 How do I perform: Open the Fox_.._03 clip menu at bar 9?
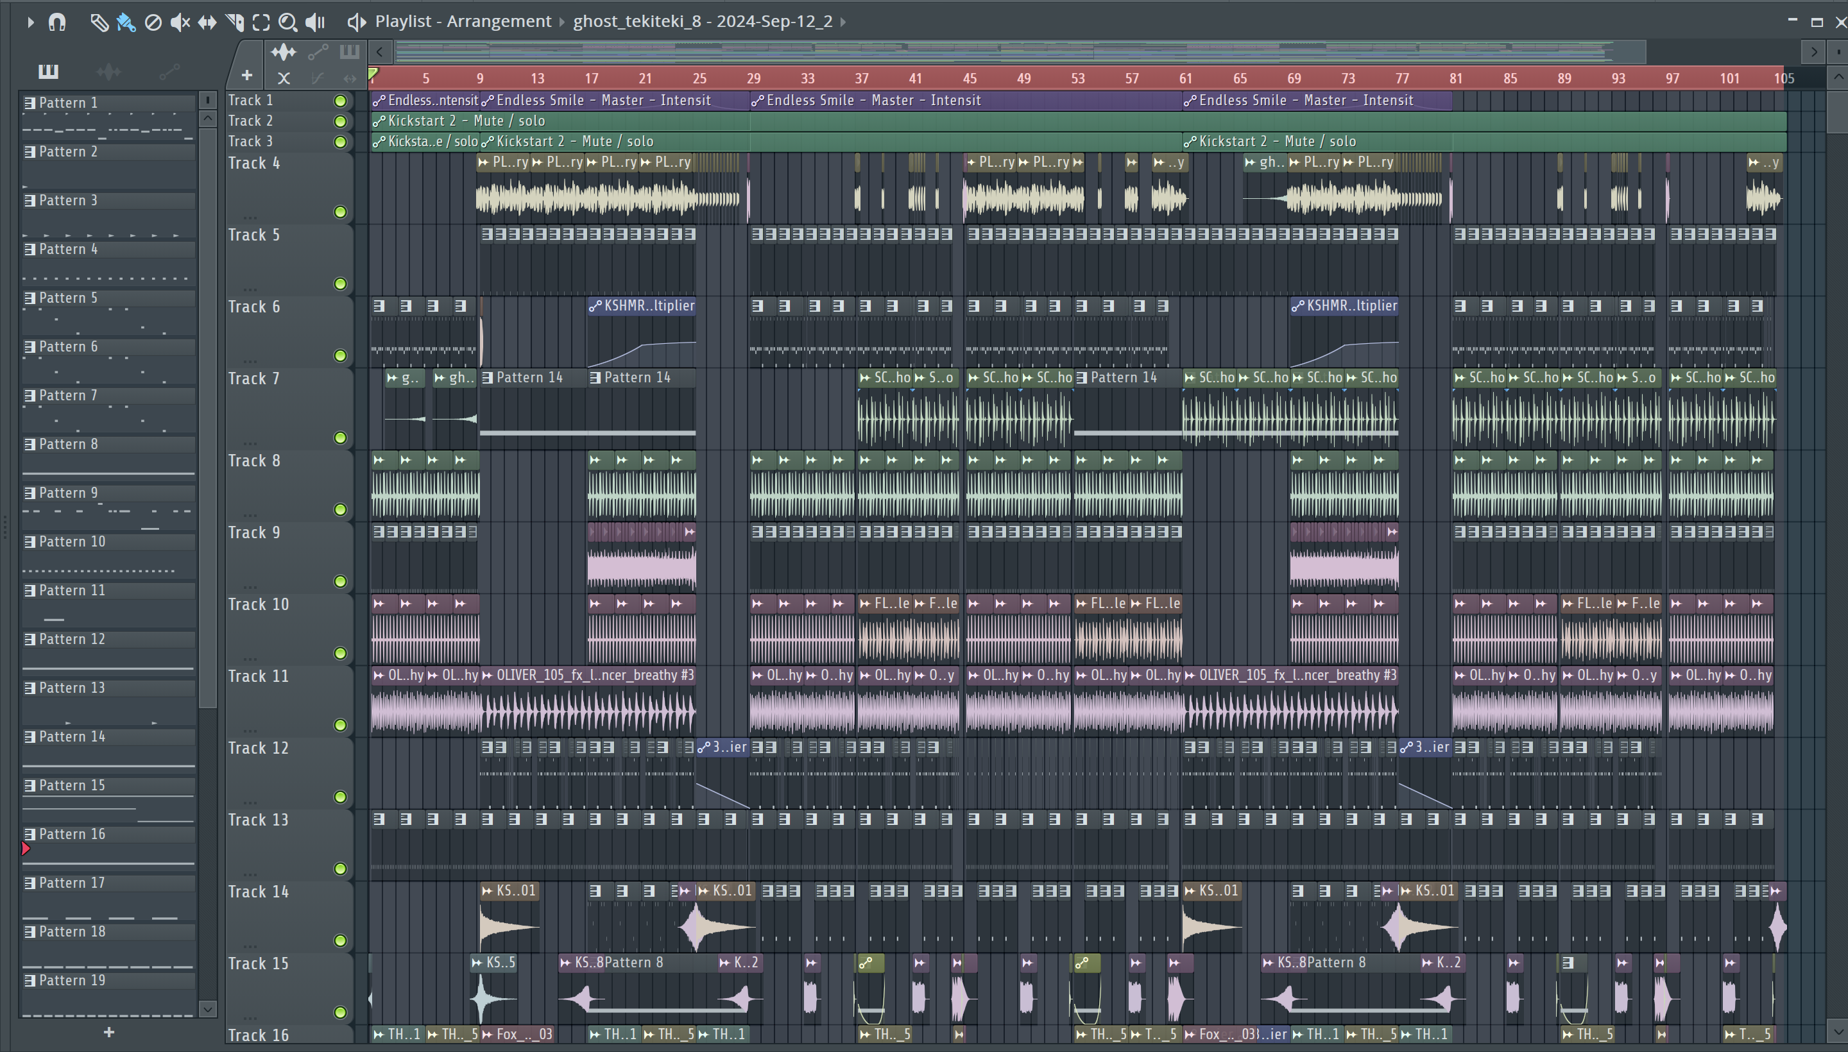pos(488,1034)
